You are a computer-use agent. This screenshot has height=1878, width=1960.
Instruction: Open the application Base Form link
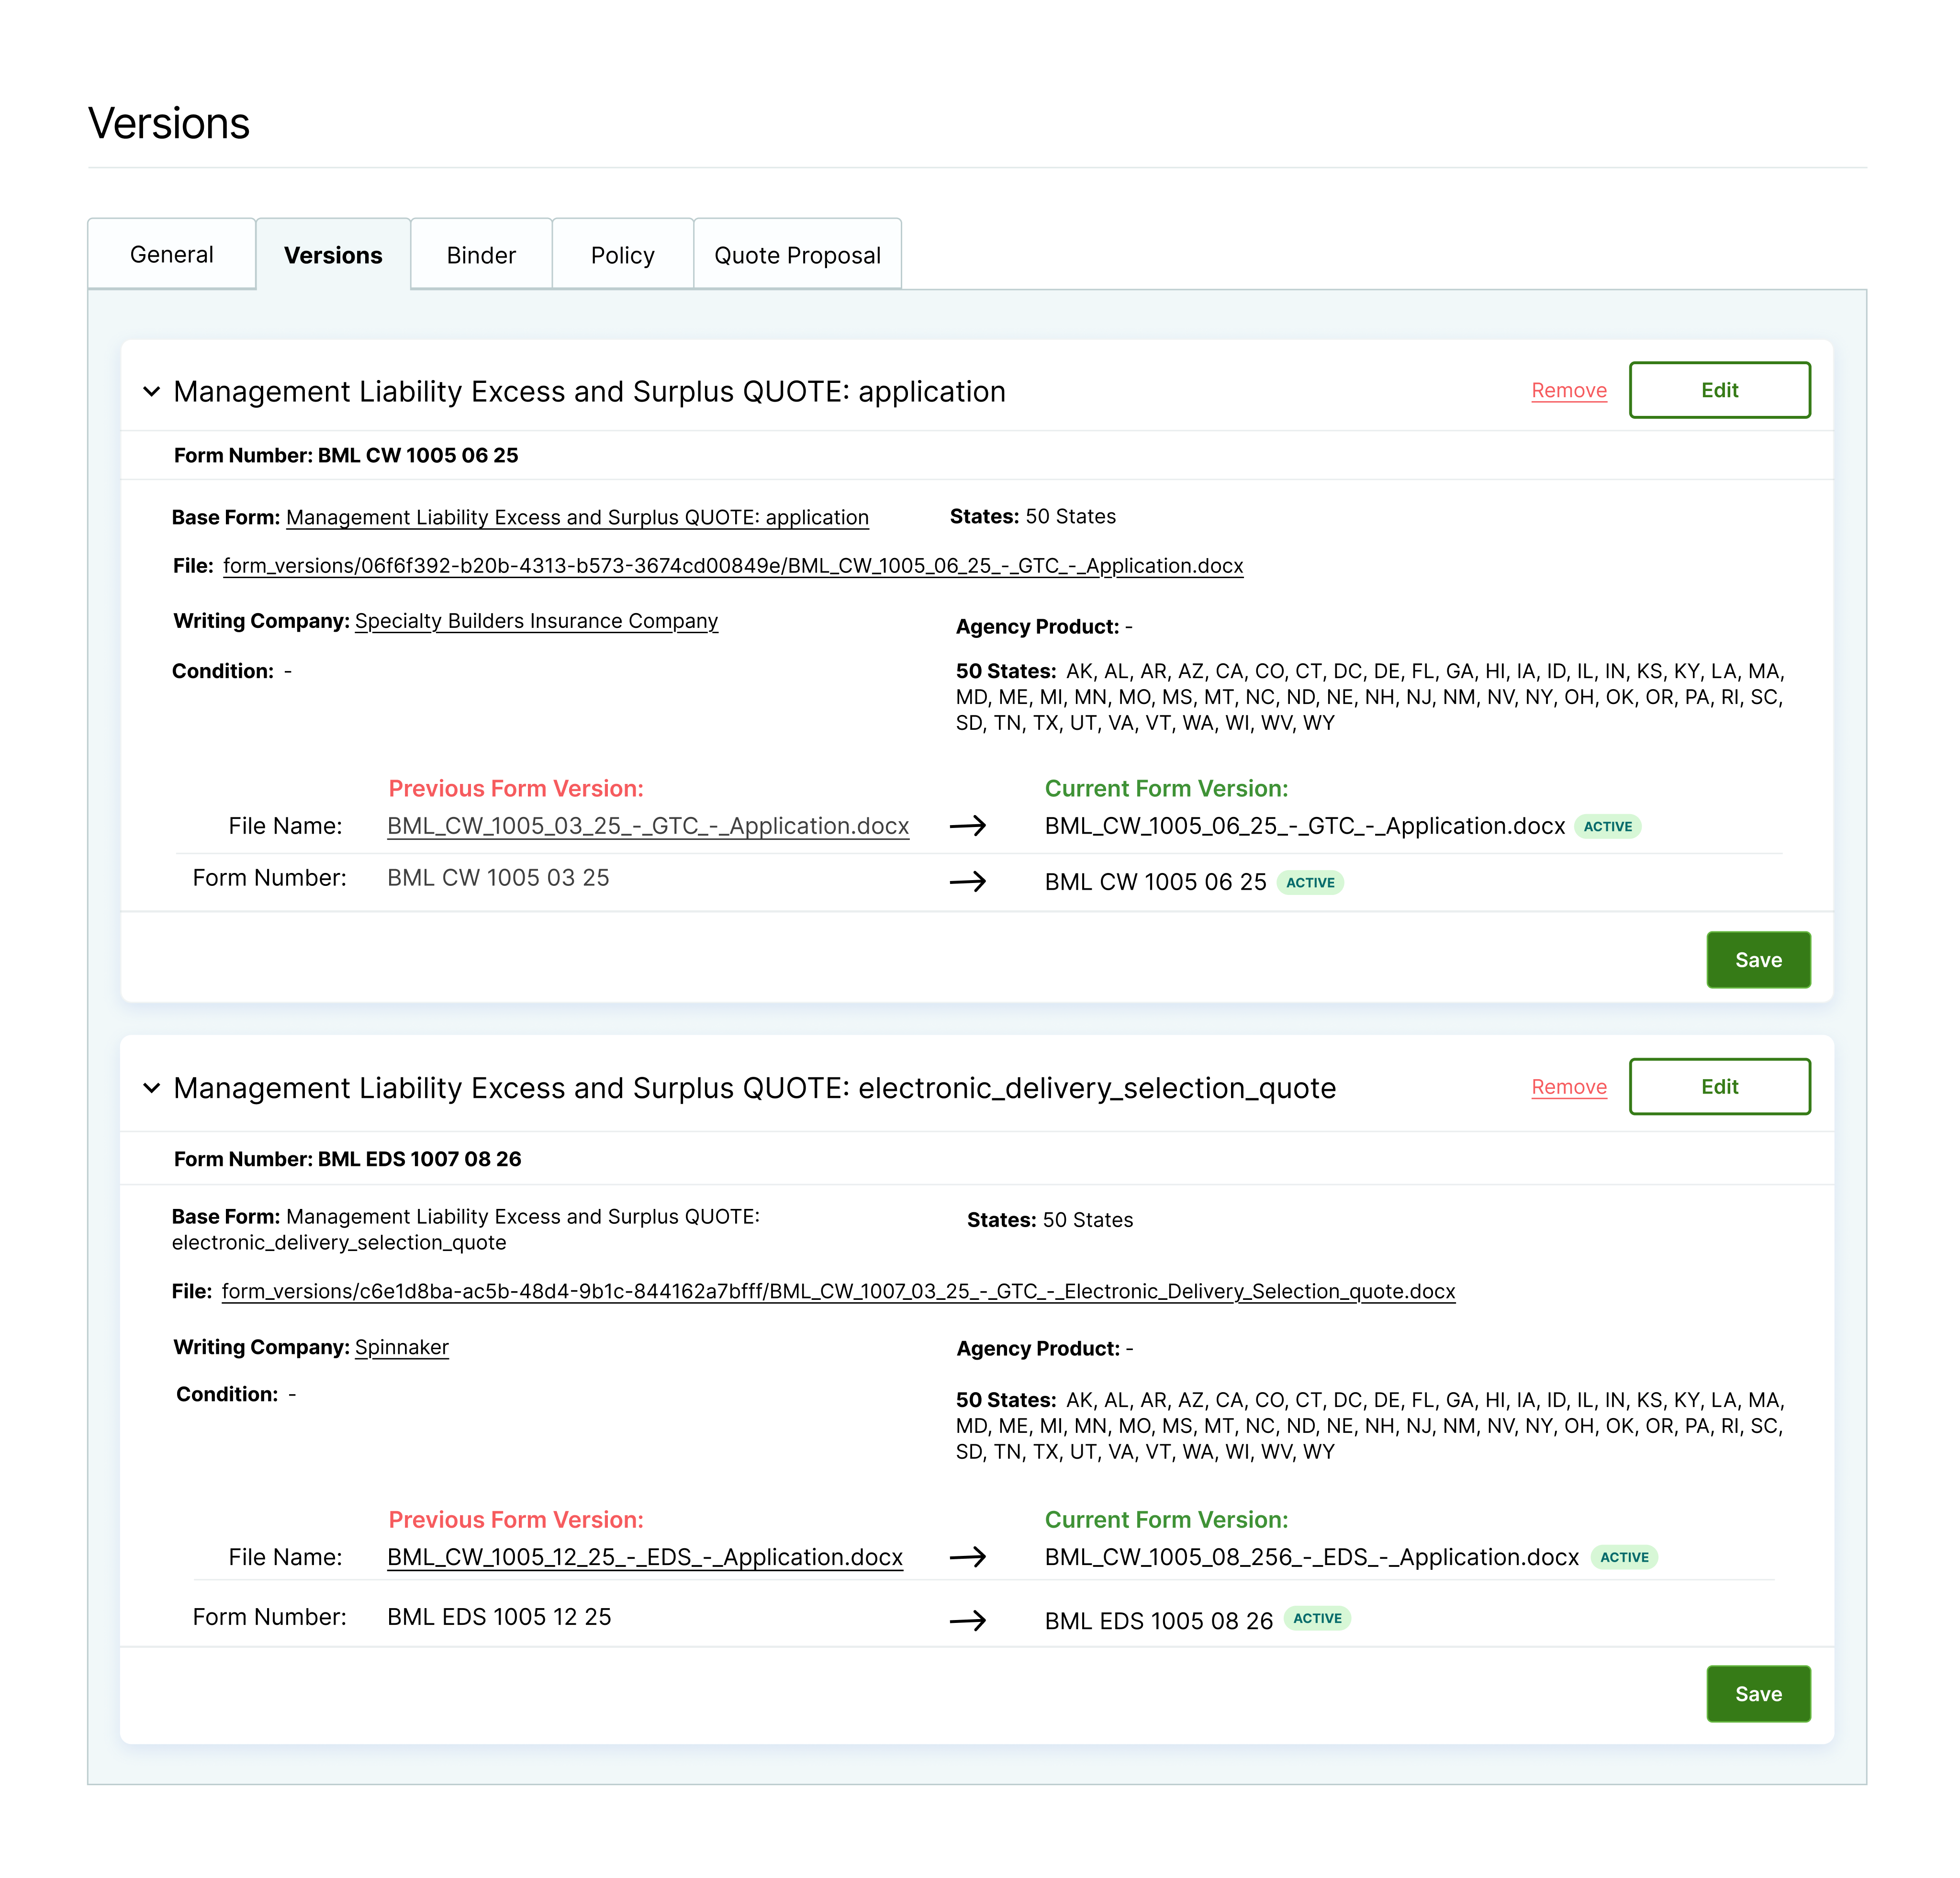click(577, 517)
